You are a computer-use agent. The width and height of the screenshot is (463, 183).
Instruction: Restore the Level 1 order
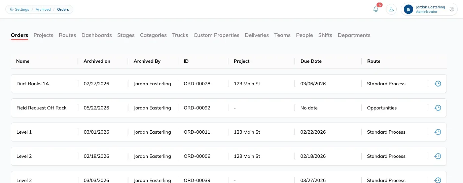[438, 132]
